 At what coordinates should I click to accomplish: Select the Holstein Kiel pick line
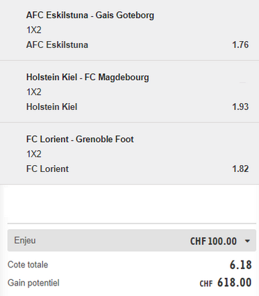[51, 107]
